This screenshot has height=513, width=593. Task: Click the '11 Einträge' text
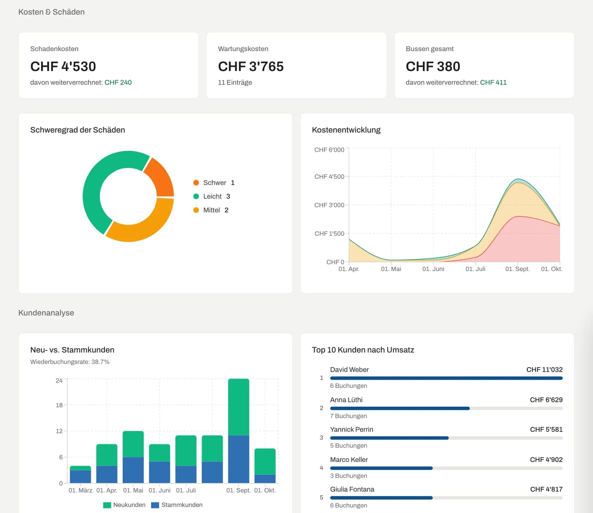235,83
